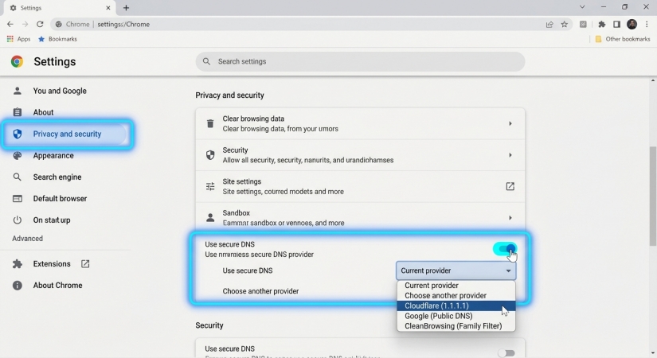Click the shield icon in Security row
The height and width of the screenshot is (358, 657).
tap(210, 155)
